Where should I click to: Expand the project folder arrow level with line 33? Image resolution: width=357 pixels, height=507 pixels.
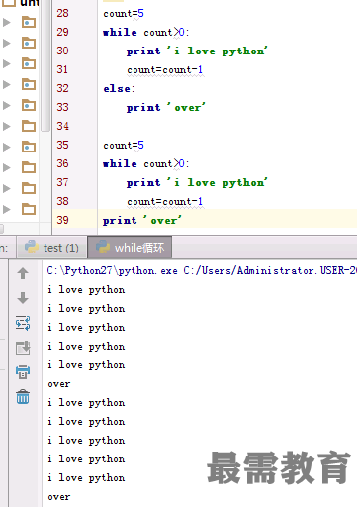point(7,105)
